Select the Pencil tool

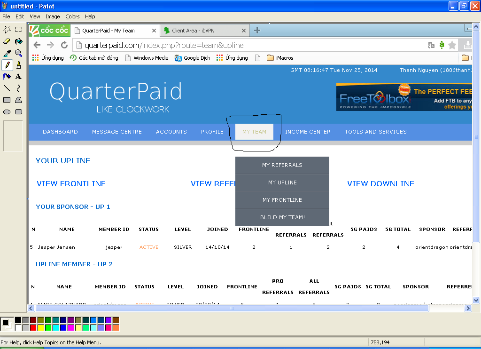click(x=7, y=65)
